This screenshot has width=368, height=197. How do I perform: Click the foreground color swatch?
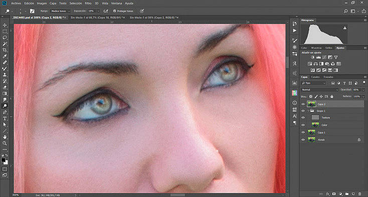4,160
